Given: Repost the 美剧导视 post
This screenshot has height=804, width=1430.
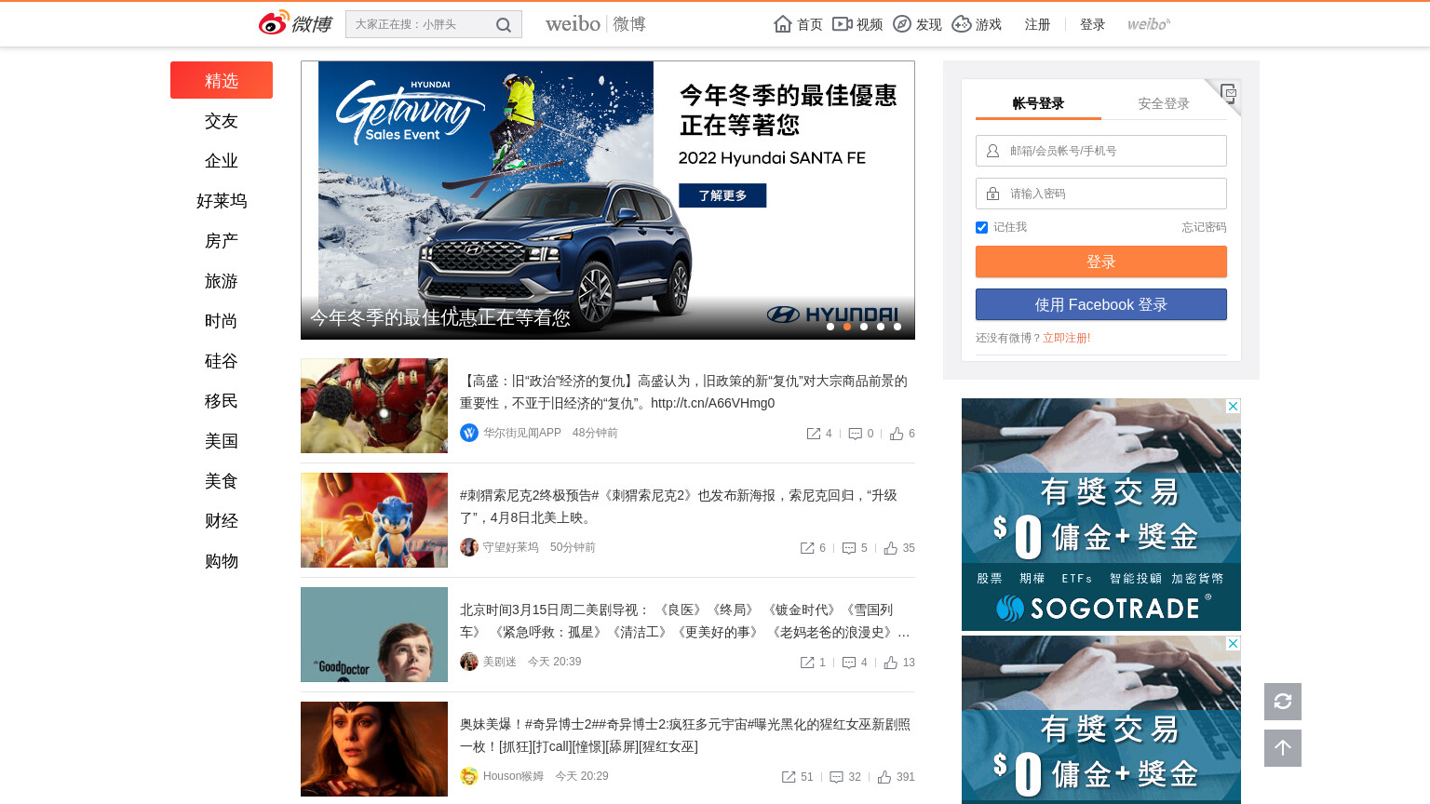Looking at the screenshot, I should (807, 663).
